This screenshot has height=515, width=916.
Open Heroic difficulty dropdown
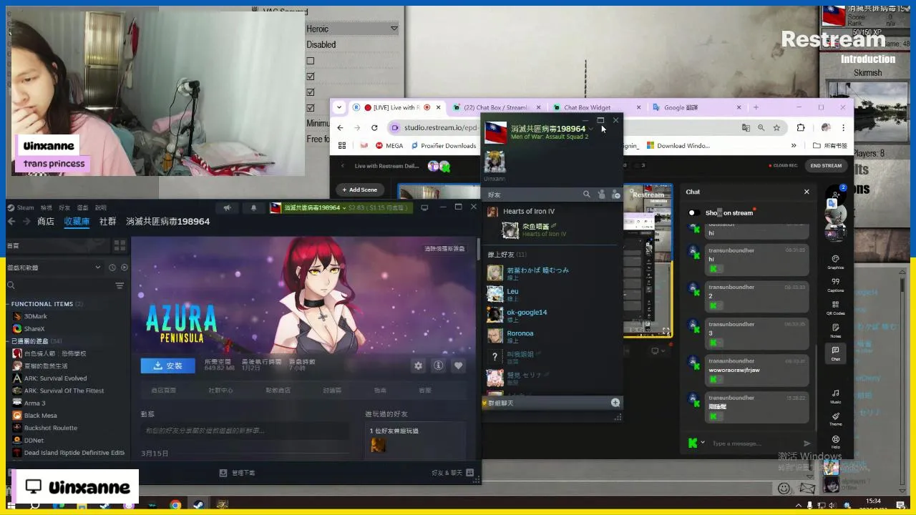pyautogui.click(x=351, y=29)
